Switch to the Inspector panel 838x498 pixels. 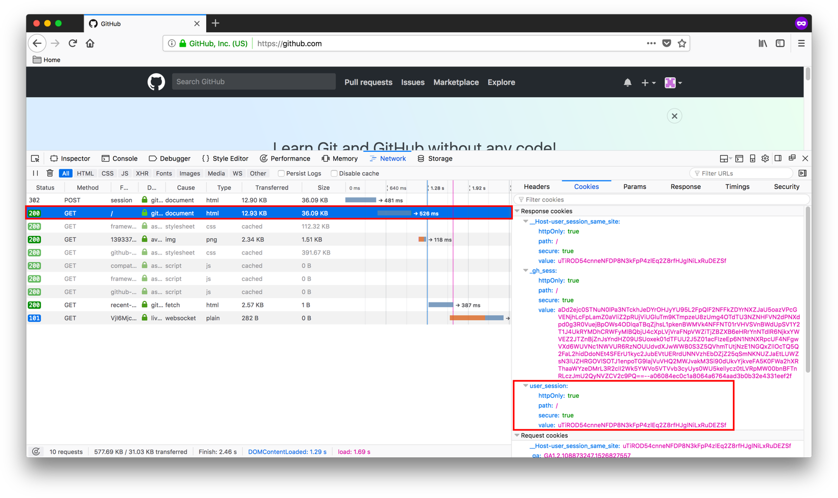(70, 159)
